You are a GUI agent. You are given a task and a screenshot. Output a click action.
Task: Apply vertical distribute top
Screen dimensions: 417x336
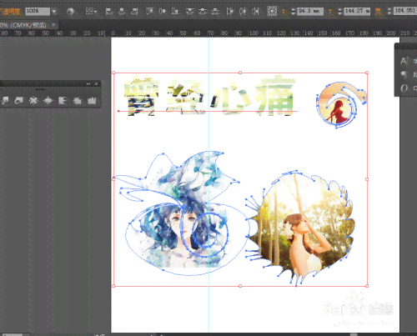(190, 12)
